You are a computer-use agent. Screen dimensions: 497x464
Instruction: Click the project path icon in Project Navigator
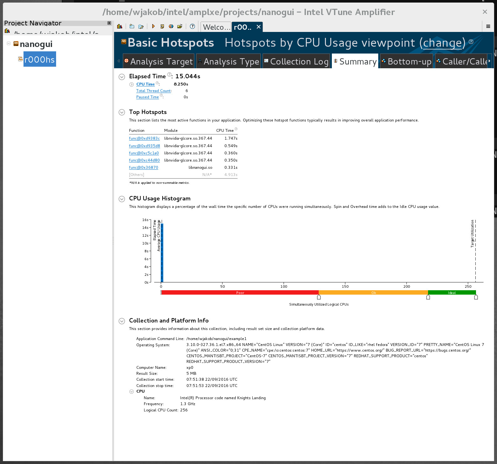tap(7, 31)
